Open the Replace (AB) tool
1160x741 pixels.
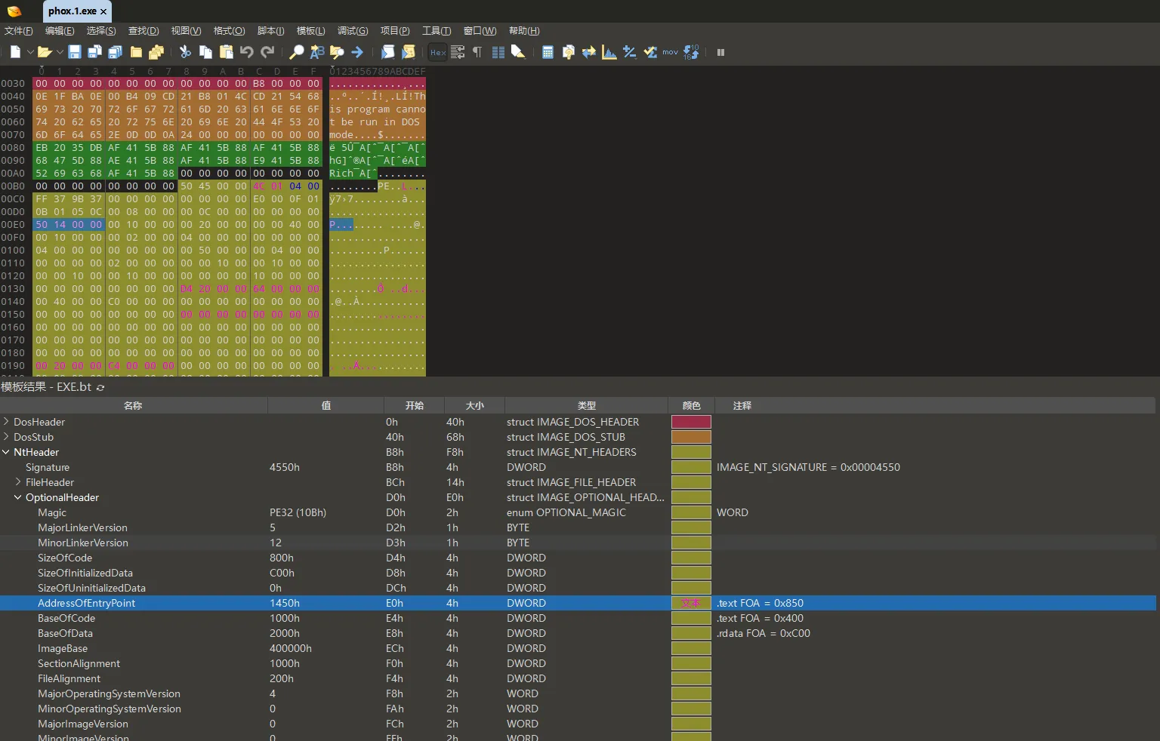[x=317, y=52]
